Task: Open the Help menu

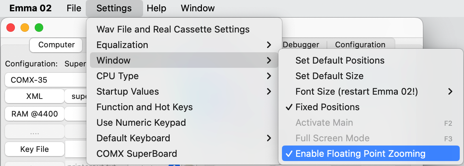Action: pos(157,8)
